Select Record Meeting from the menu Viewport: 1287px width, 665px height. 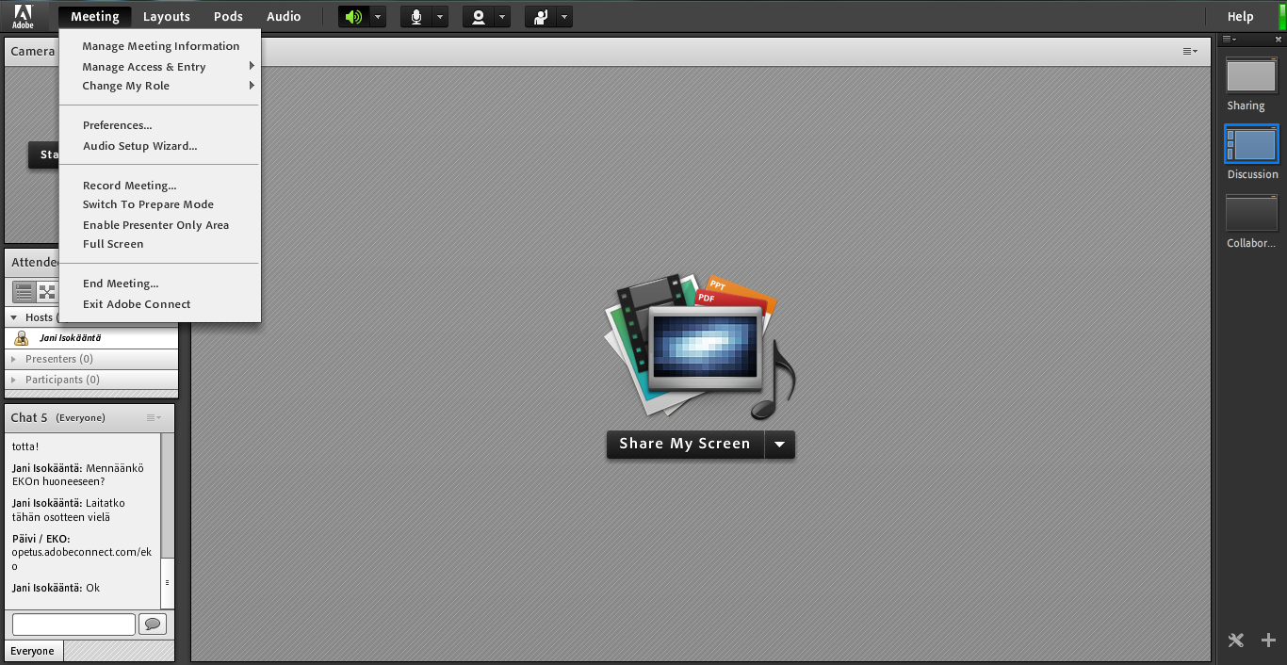tap(160, 186)
